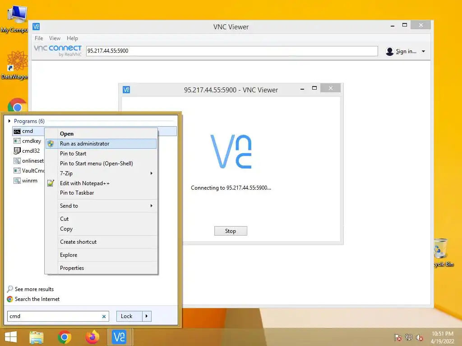Choose Open in the context menu

pyautogui.click(x=101, y=133)
